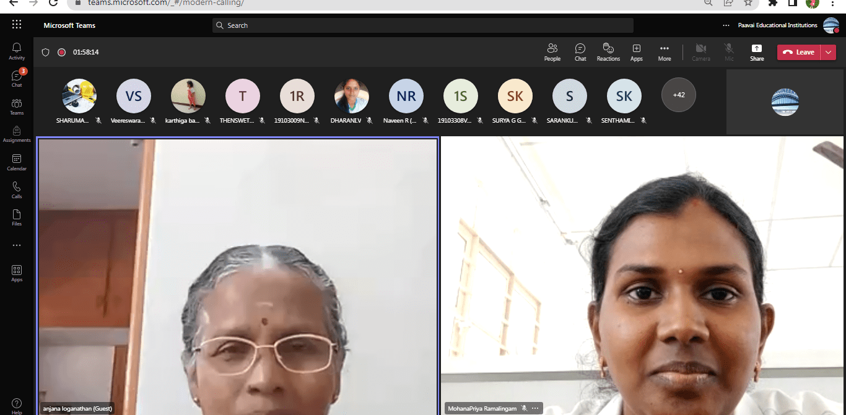This screenshot has width=846, height=415.
Task: Toggle the Camera on
Action: 700,52
